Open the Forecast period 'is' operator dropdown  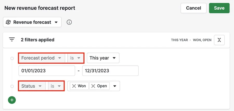point(75,58)
